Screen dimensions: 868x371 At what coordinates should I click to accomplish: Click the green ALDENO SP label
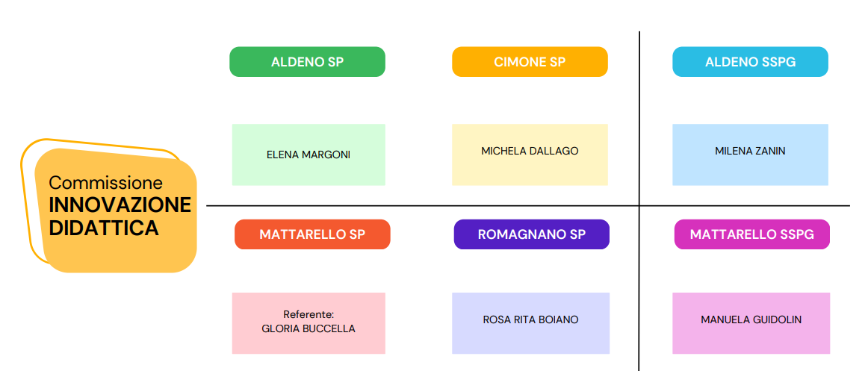point(307,61)
